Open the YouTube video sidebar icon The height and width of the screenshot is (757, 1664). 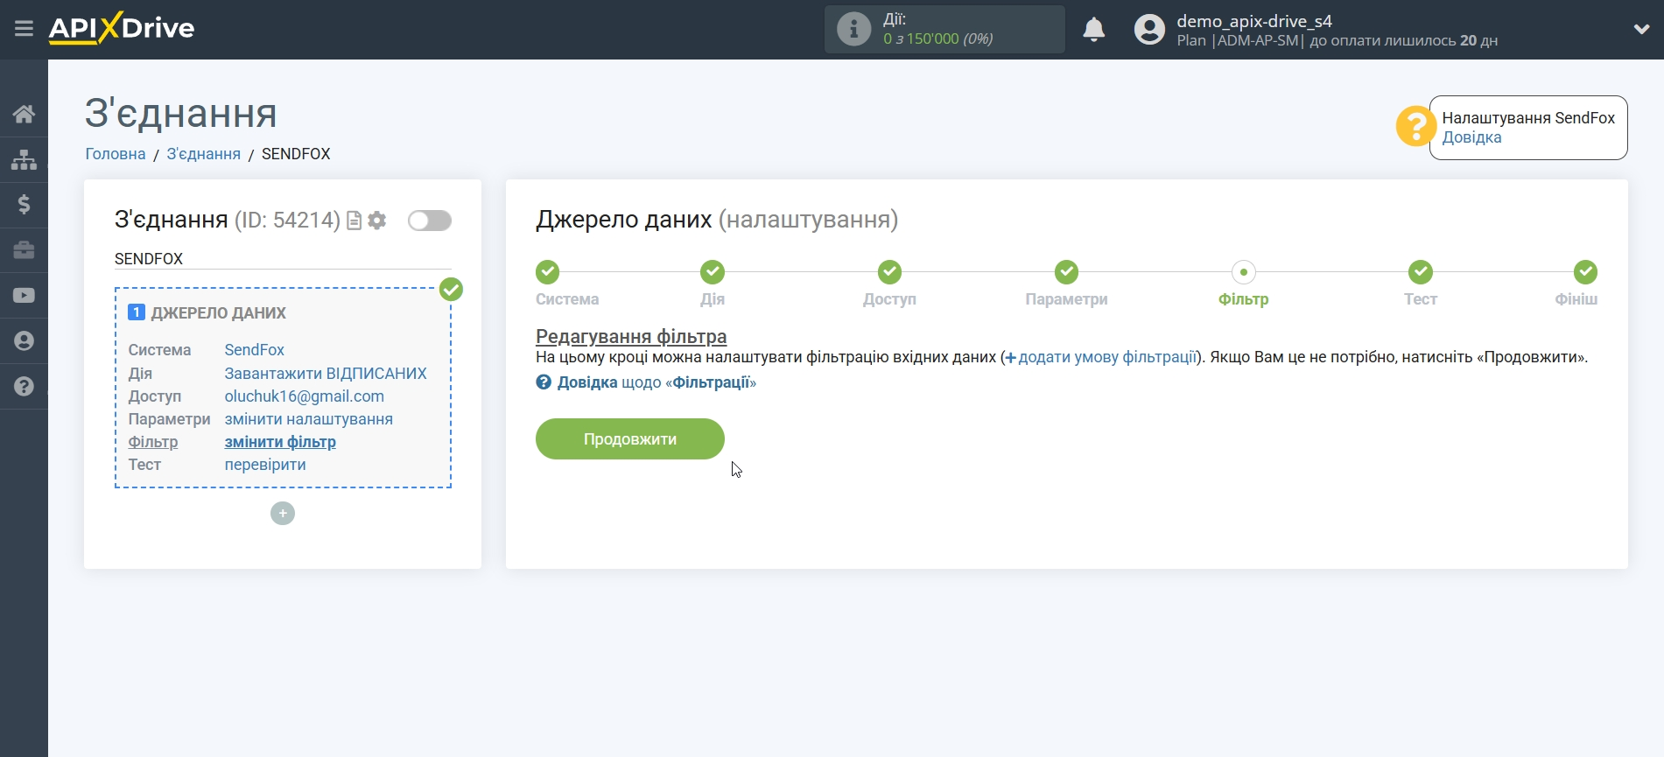24,296
